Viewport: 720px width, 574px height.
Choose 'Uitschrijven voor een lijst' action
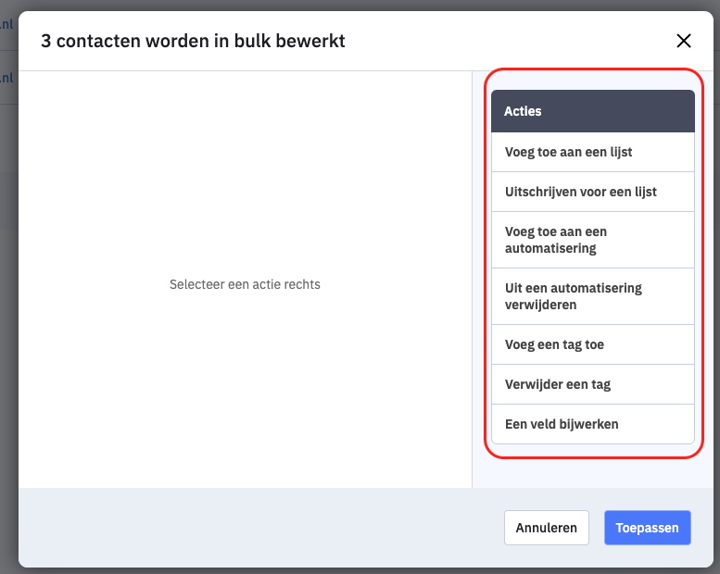click(593, 192)
